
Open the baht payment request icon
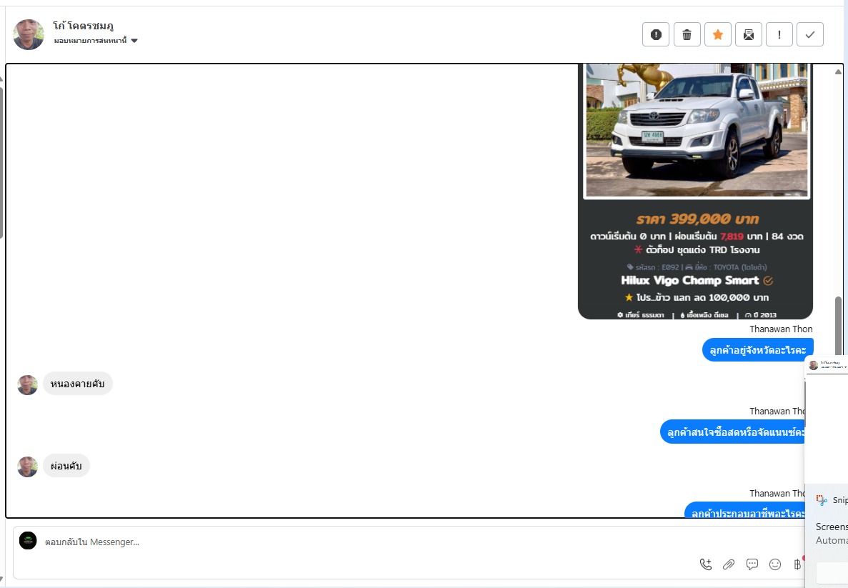(797, 564)
